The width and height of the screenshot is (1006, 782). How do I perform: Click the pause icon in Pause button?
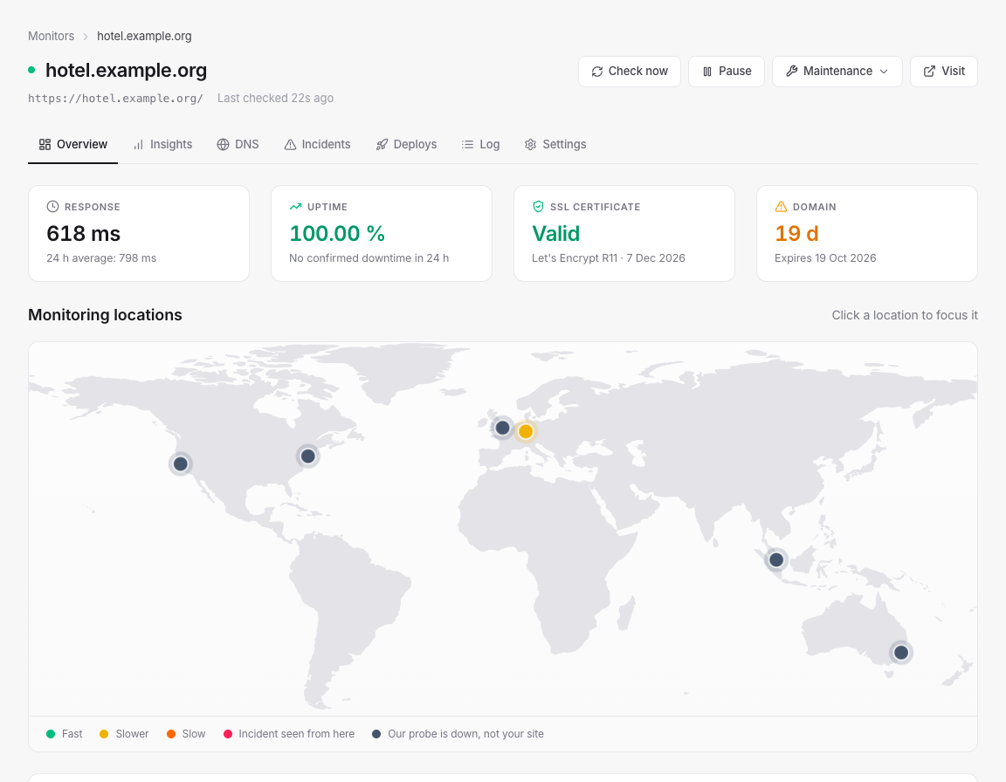707,72
